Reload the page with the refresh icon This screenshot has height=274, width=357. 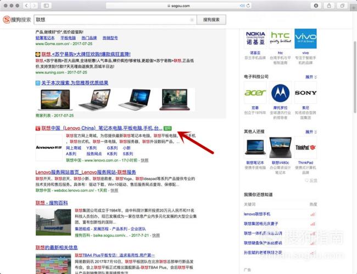pyautogui.click(x=248, y=5)
